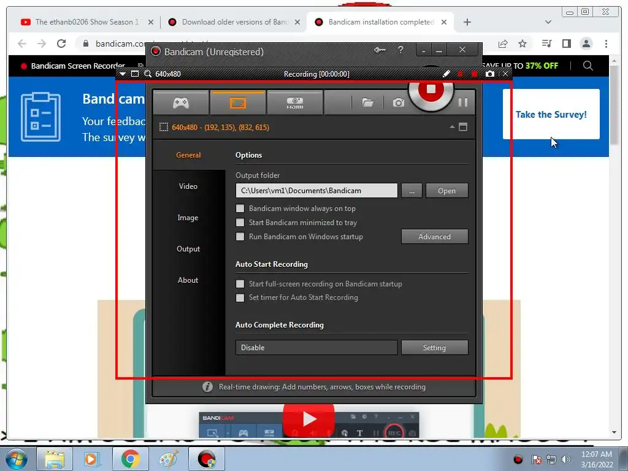Open Windows Start button

pos(15,459)
